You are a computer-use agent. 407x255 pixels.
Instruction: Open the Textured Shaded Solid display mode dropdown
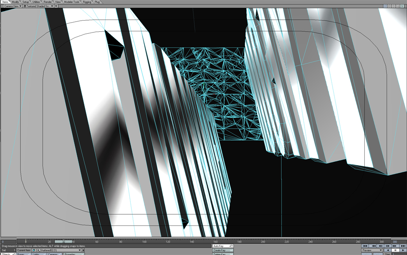pos(38,6)
